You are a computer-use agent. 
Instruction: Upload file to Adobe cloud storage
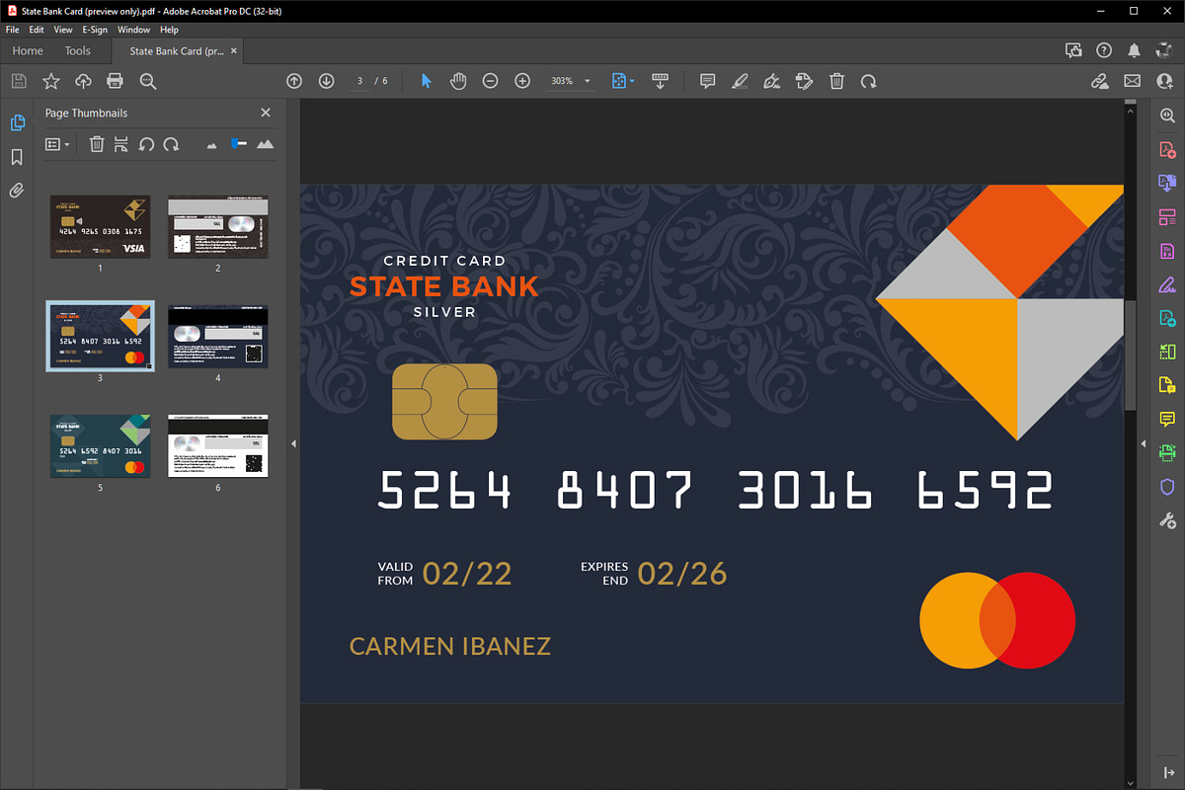point(84,81)
